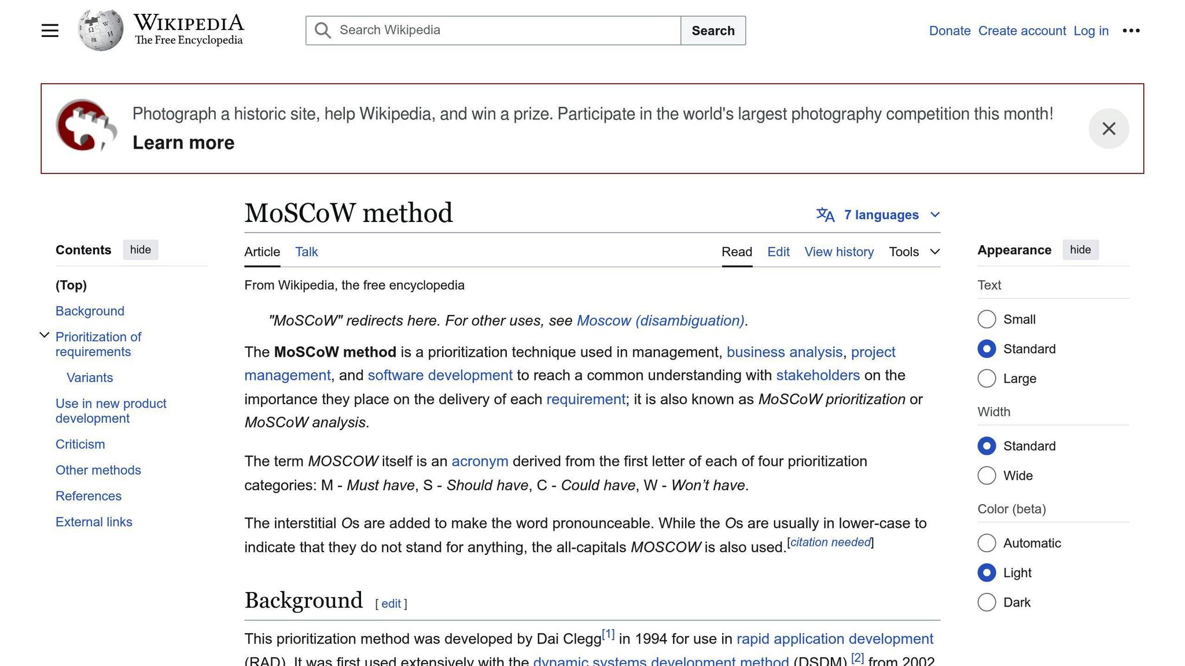
Task: Open the language selector icon
Action: click(x=825, y=214)
